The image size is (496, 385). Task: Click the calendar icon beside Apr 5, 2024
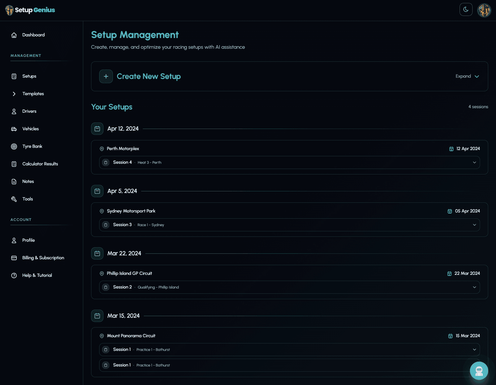click(x=97, y=191)
